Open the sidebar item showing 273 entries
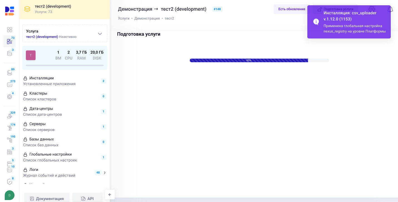This screenshot has height=202, width=398. [x=9, y=84]
